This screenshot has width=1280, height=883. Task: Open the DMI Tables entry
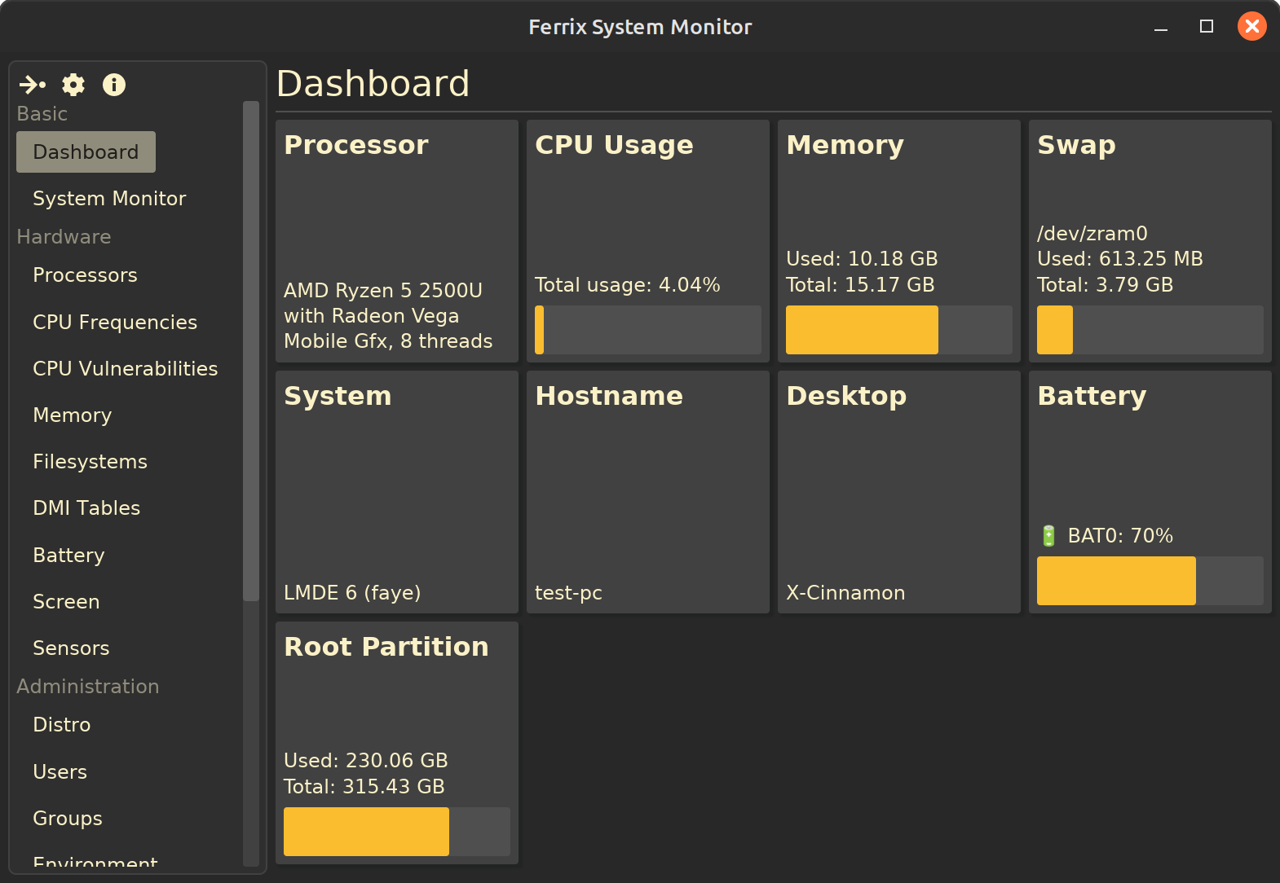pos(86,508)
